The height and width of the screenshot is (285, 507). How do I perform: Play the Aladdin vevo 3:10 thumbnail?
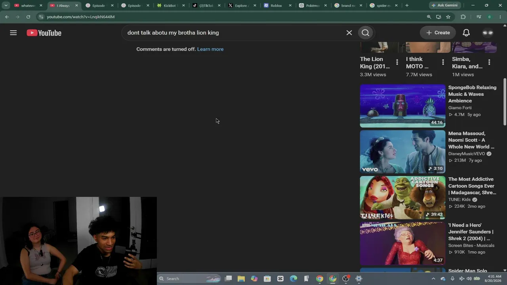click(x=402, y=152)
